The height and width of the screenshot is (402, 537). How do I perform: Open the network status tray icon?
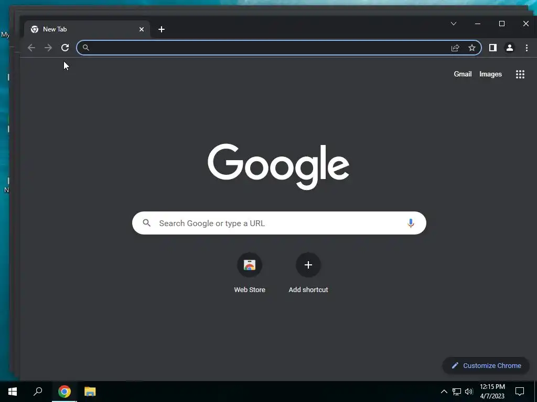coord(457,392)
